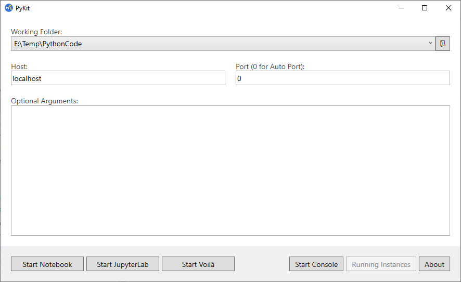Click the PyKit title bar text
Viewport: 461px width, 282px height.
23,8
